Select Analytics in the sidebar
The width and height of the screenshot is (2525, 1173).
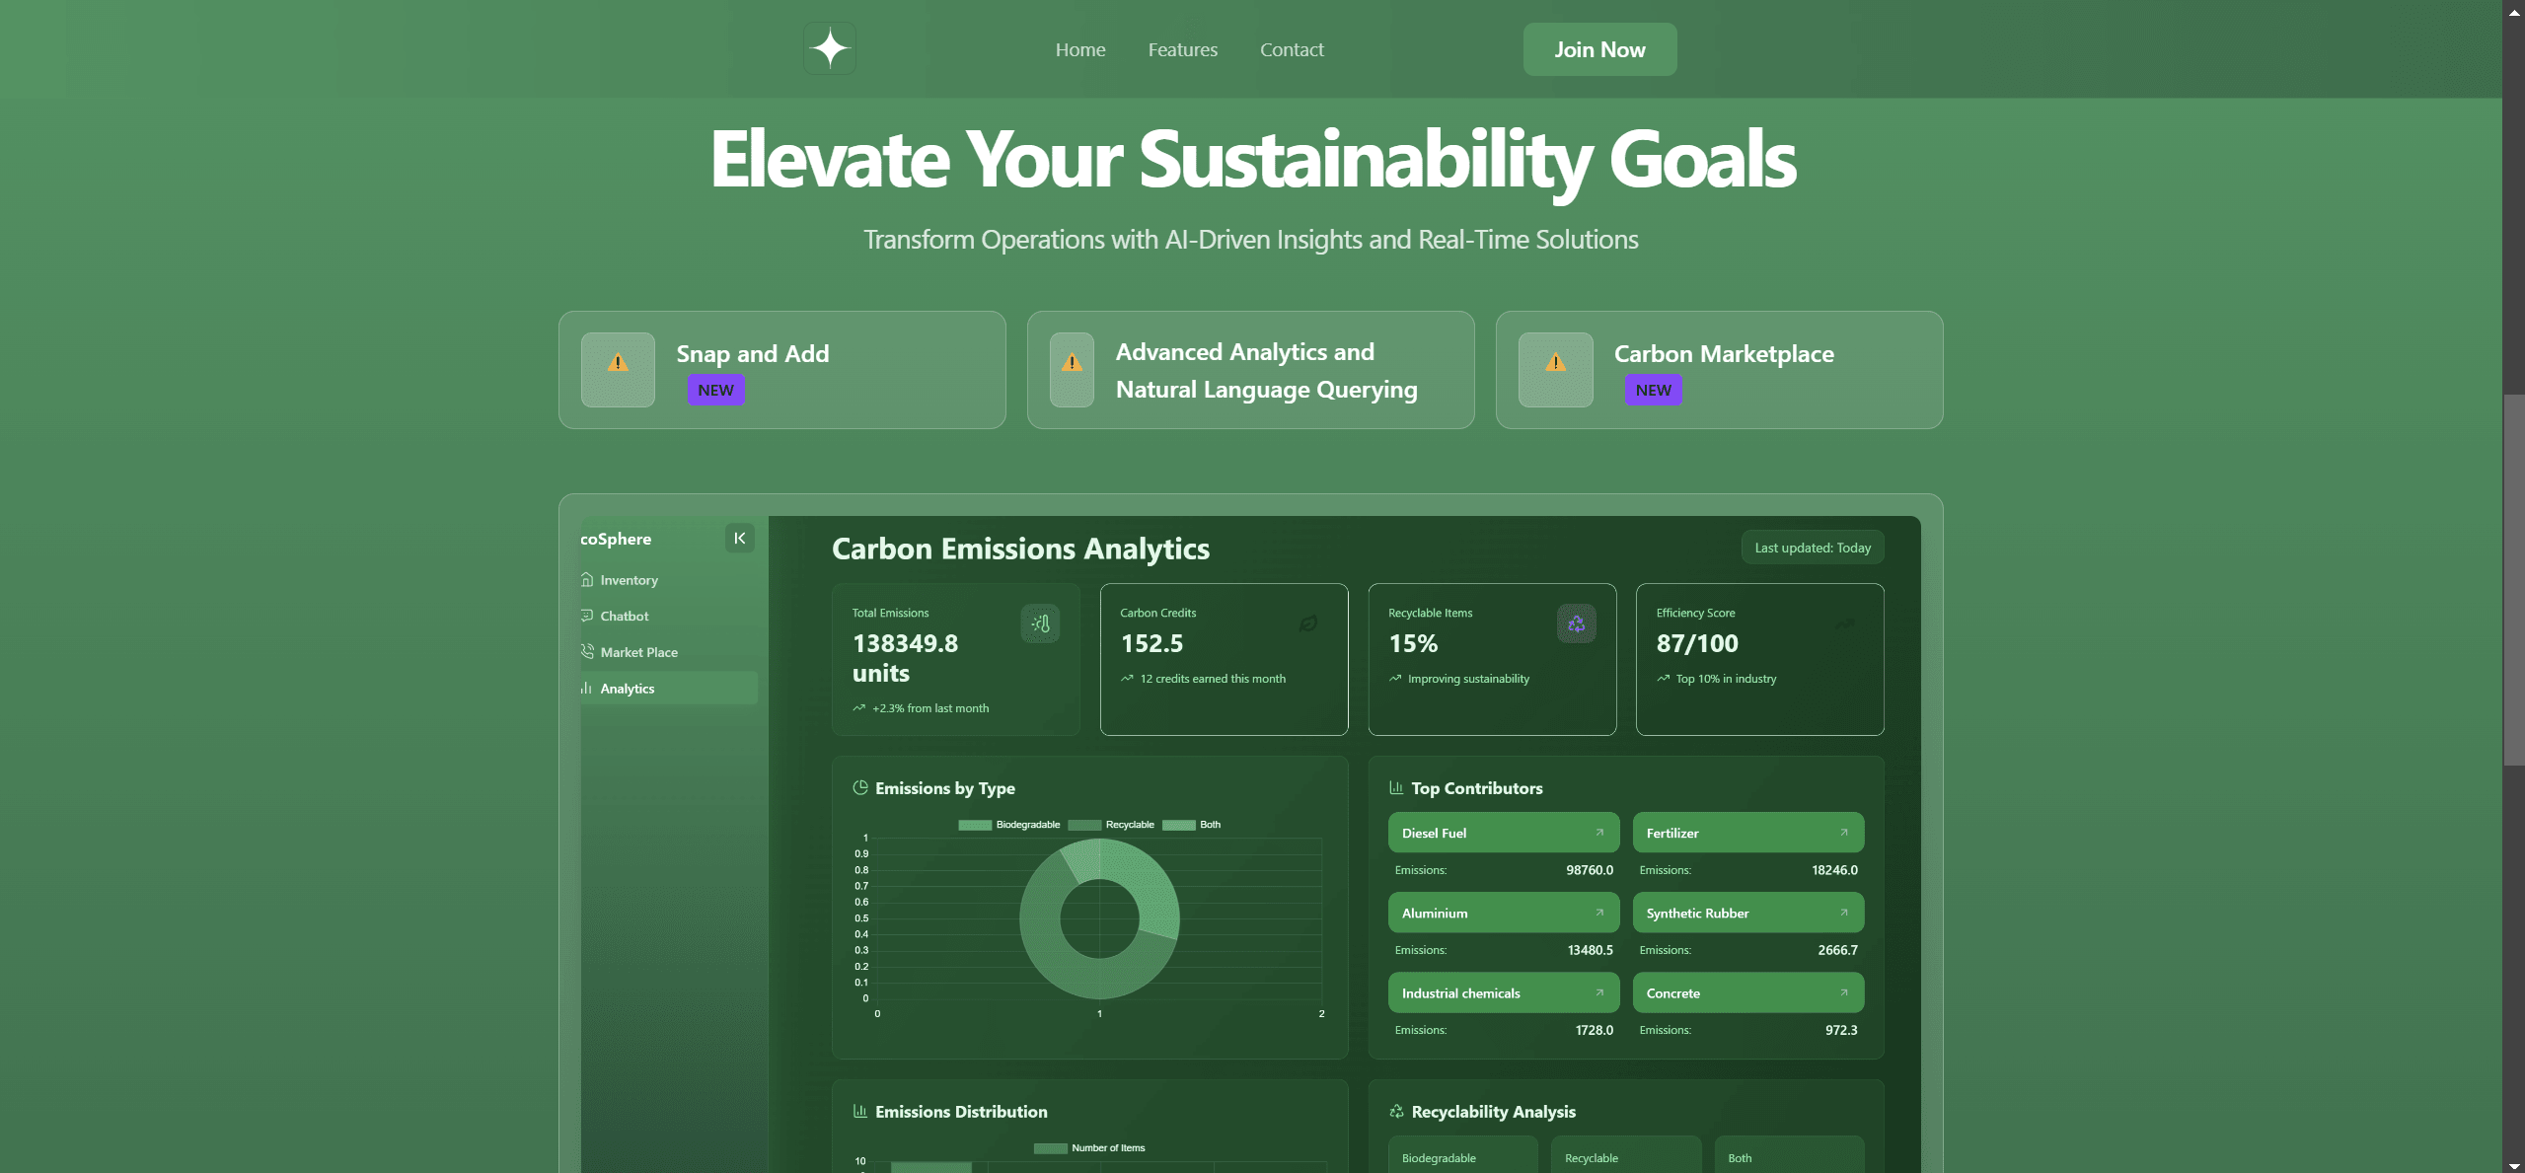(628, 689)
